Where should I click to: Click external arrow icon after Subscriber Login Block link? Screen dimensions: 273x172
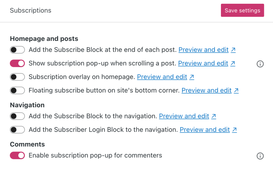pos(234,130)
